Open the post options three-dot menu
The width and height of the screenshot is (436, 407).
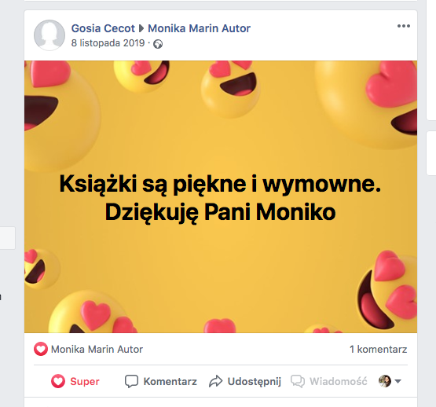(x=404, y=26)
